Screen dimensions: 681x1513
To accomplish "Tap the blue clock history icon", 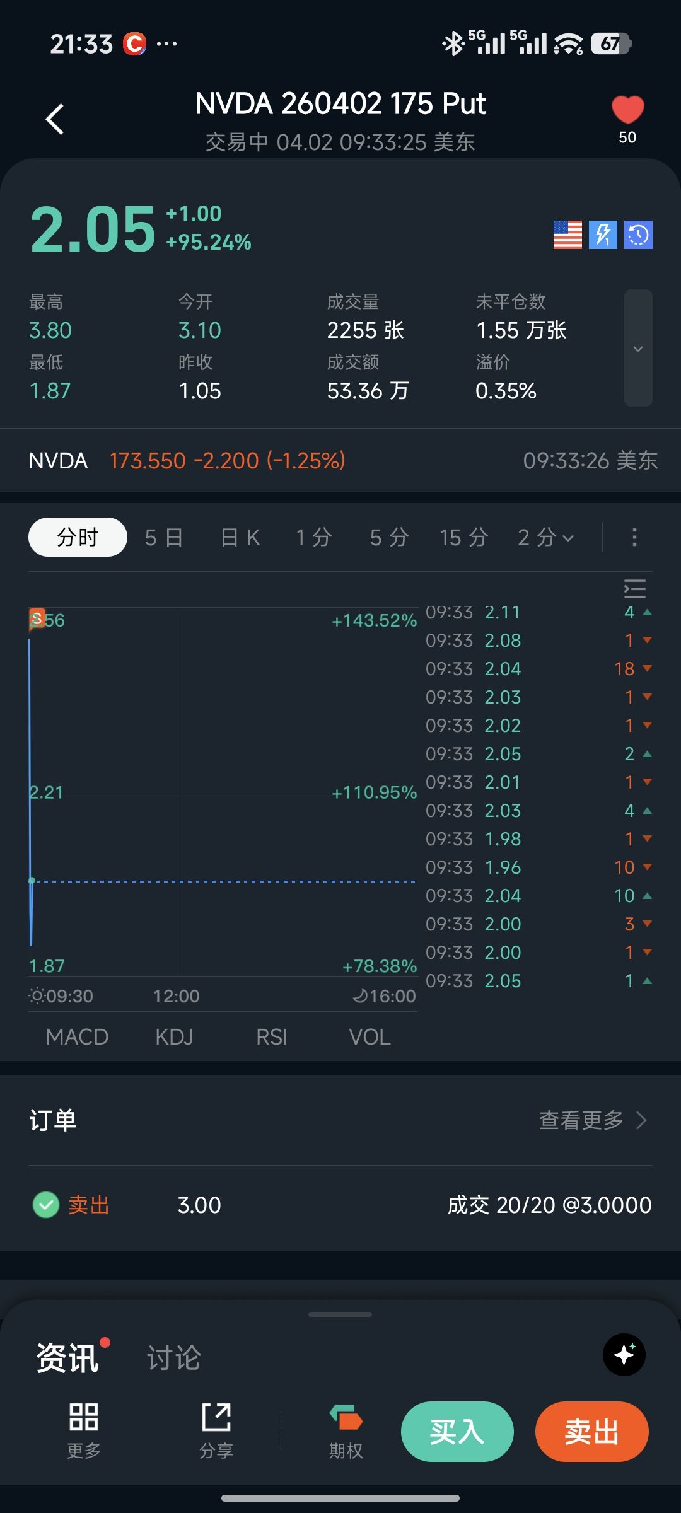I will (x=638, y=235).
